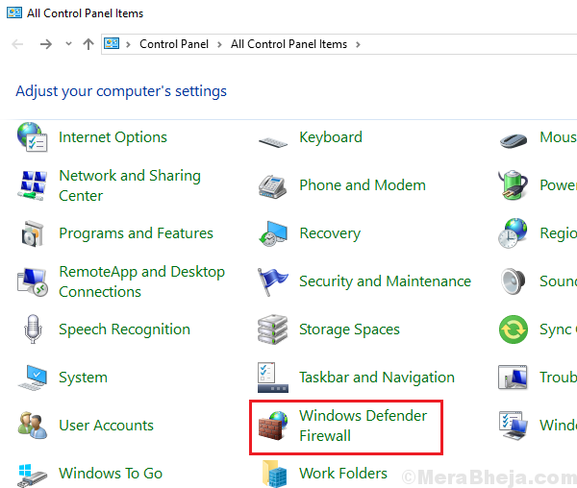Open the Speech Recognition link

(125, 329)
